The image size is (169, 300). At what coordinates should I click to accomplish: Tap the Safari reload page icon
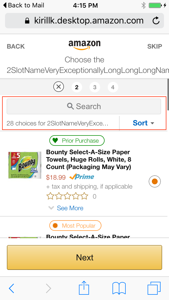[x=156, y=21]
